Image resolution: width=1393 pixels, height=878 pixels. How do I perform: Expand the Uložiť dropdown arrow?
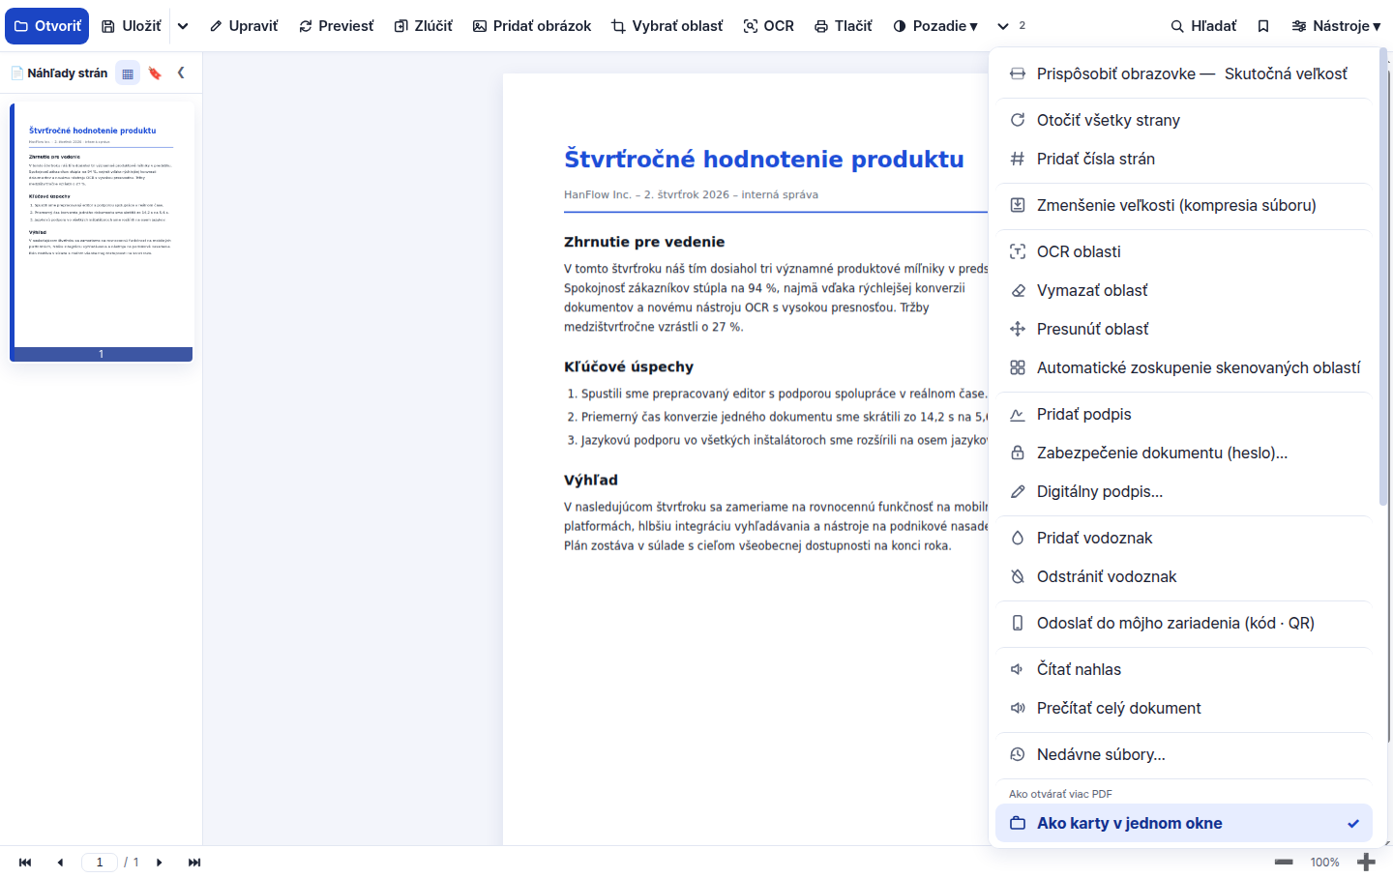tap(183, 26)
